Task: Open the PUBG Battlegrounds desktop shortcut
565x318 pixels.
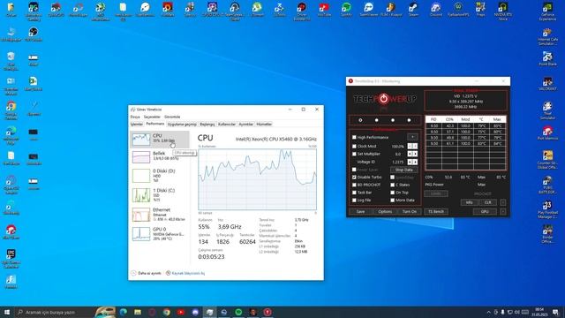Action: (547, 185)
